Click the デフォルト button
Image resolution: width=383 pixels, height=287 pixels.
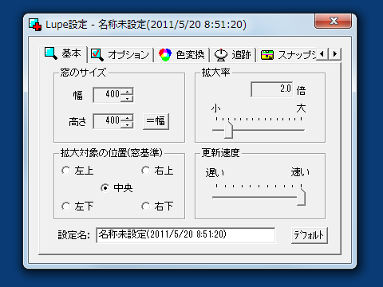click(x=310, y=235)
